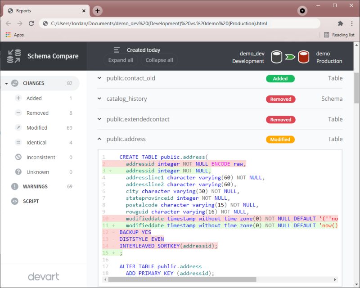Collapse the CHANGES tree arrow
The image size is (360, 288).
coord(6,84)
